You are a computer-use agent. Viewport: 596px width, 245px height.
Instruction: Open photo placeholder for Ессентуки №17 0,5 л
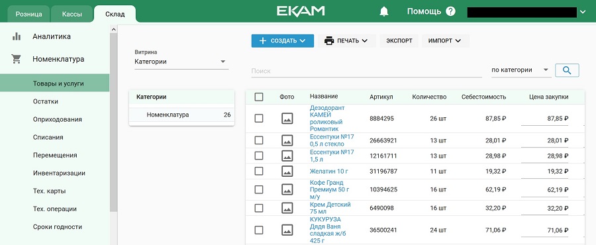tap(287, 140)
